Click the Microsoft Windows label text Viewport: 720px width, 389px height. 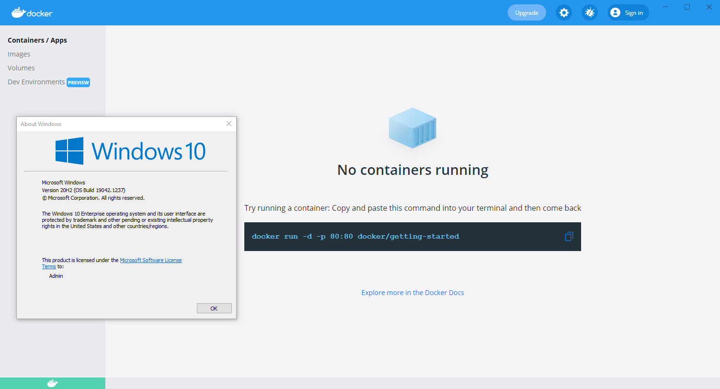(63, 183)
